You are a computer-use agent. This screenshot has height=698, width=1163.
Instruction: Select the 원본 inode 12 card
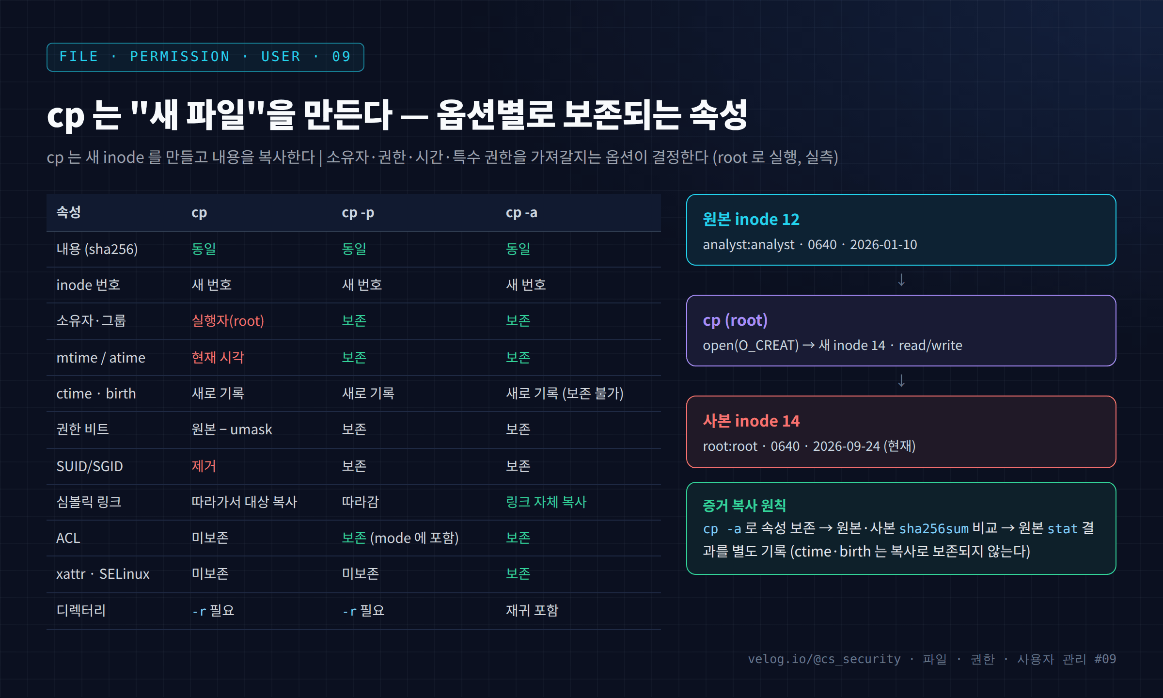pos(901,230)
